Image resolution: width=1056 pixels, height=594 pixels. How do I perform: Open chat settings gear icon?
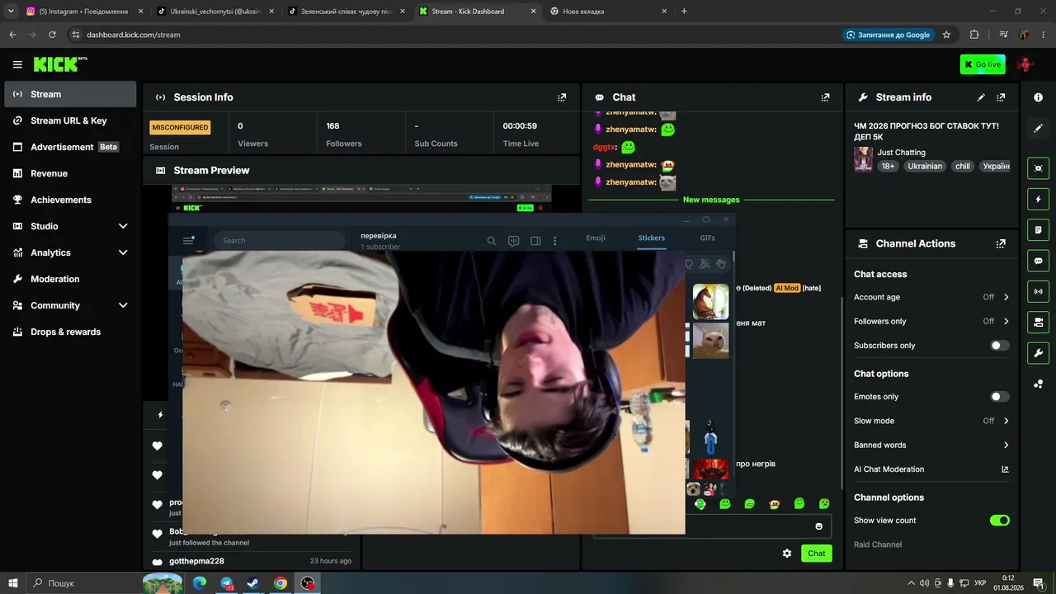pos(787,554)
